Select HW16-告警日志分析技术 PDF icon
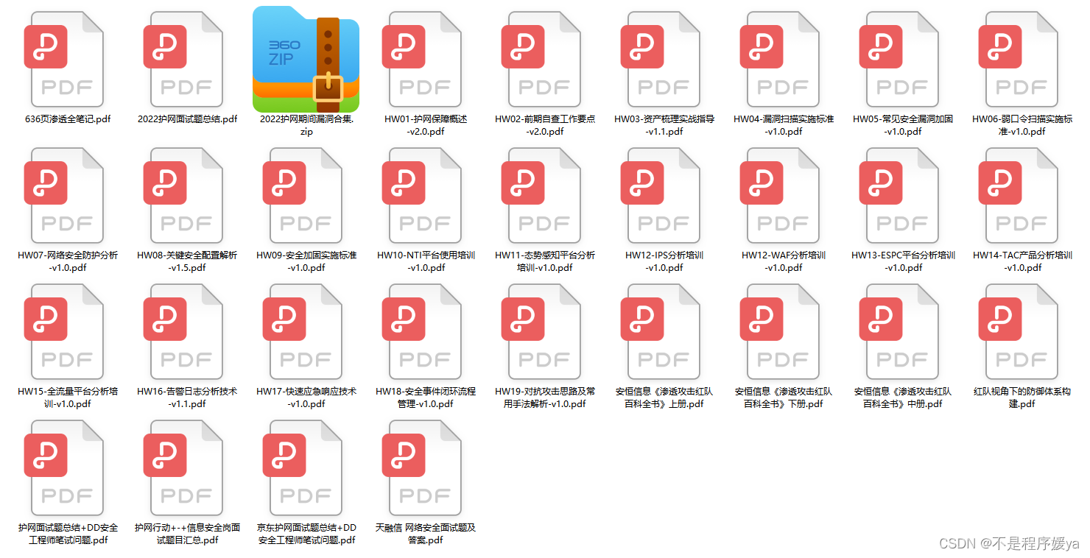Screen dimensions: 1090x558 [x=183, y=331]
